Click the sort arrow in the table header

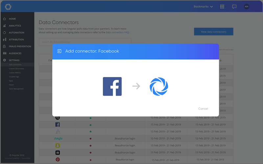click(221, 60)
